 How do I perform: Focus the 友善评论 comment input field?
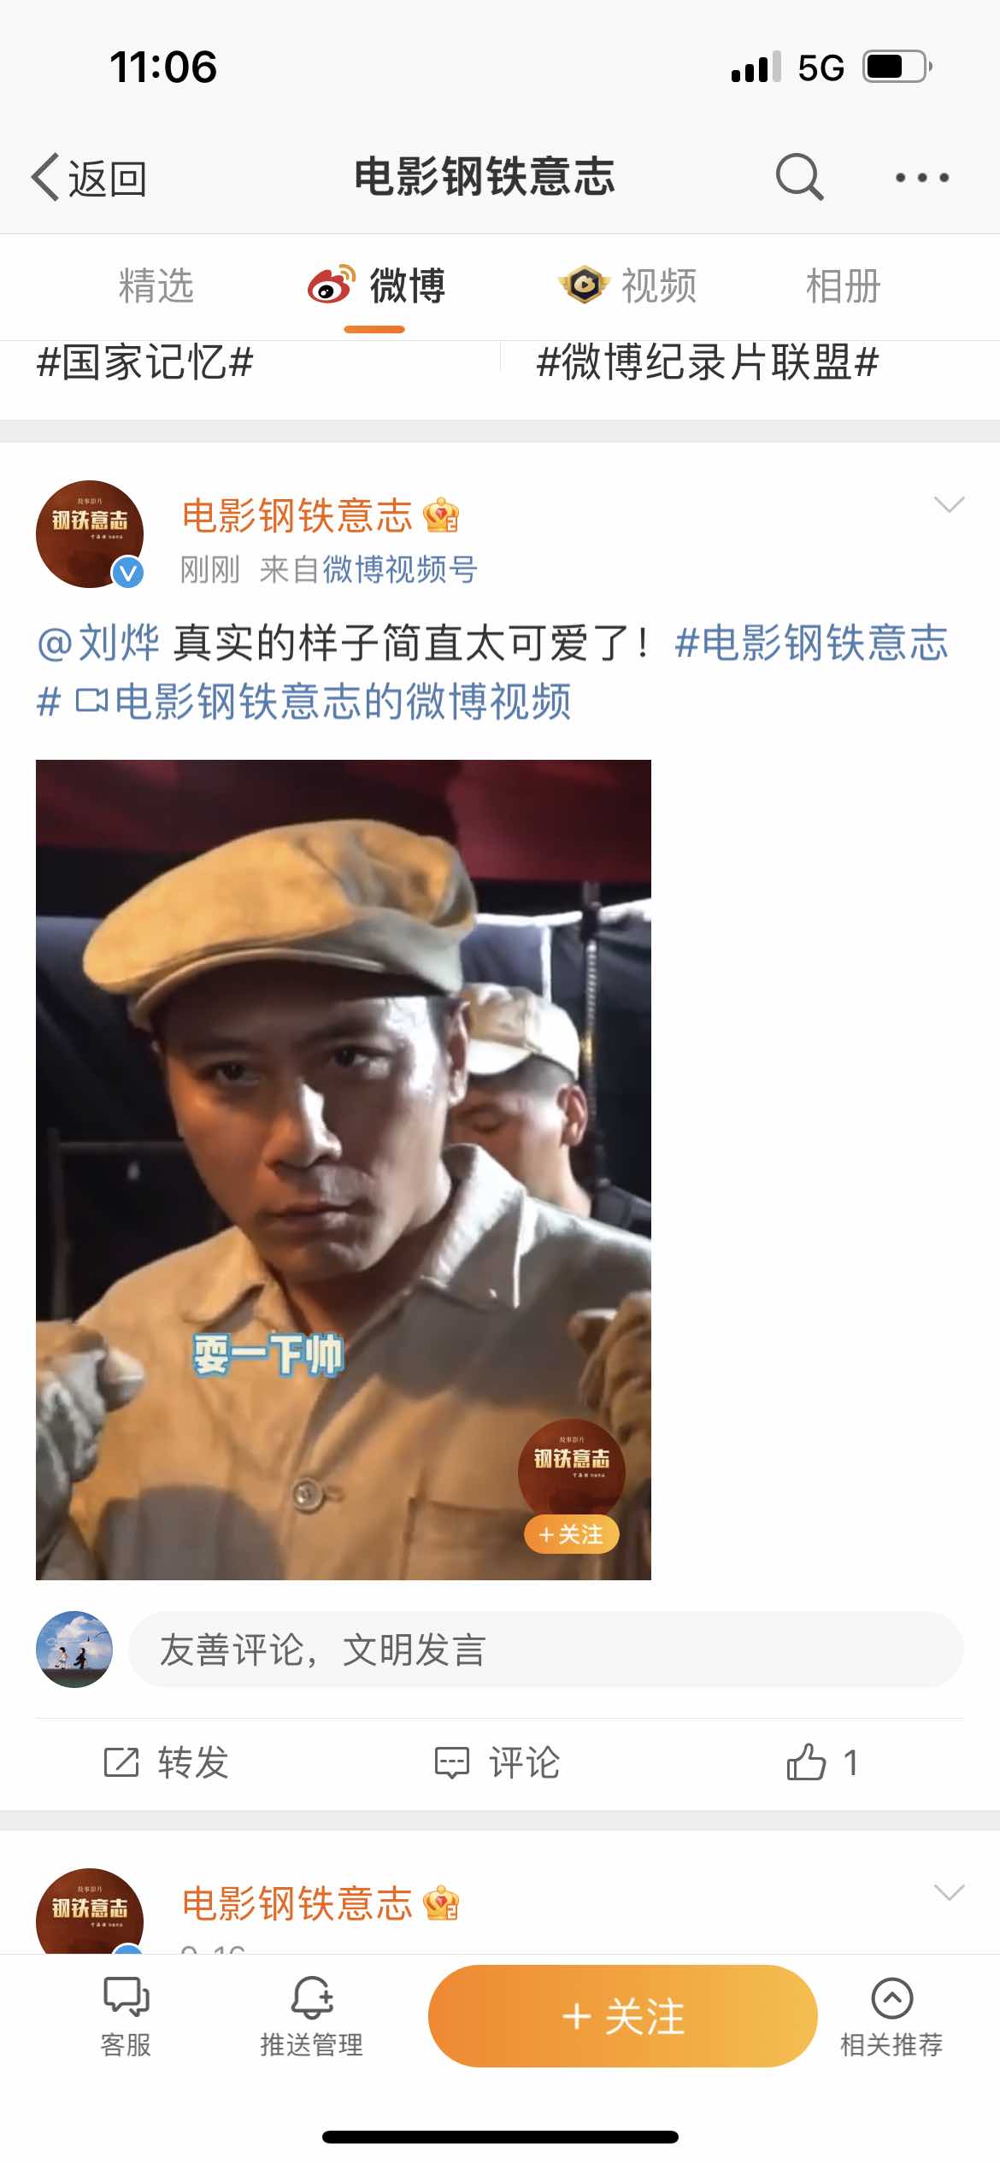tap(546, 1649)
